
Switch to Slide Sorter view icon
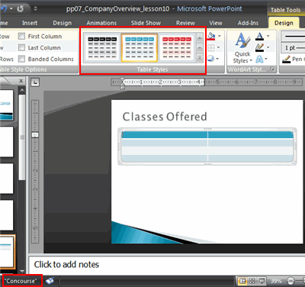pos(252,281)
